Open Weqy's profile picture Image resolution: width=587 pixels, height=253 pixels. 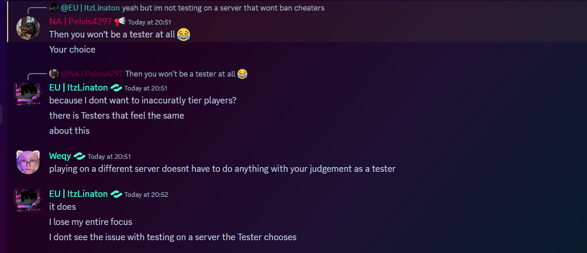point(27,162)
